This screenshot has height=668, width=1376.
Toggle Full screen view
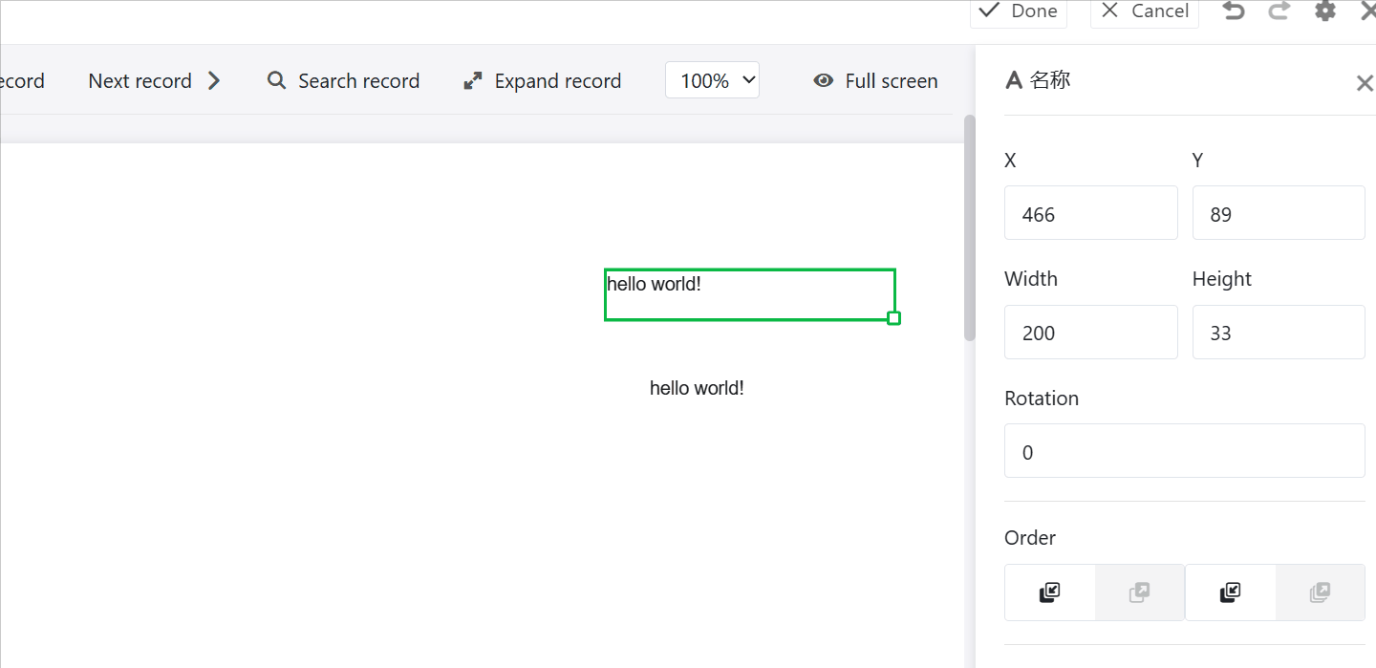tap(875, 81)
